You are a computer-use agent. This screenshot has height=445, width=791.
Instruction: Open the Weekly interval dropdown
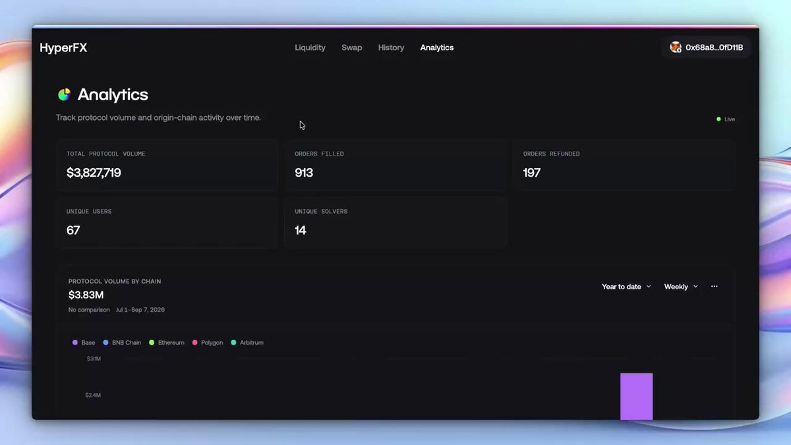681,287
